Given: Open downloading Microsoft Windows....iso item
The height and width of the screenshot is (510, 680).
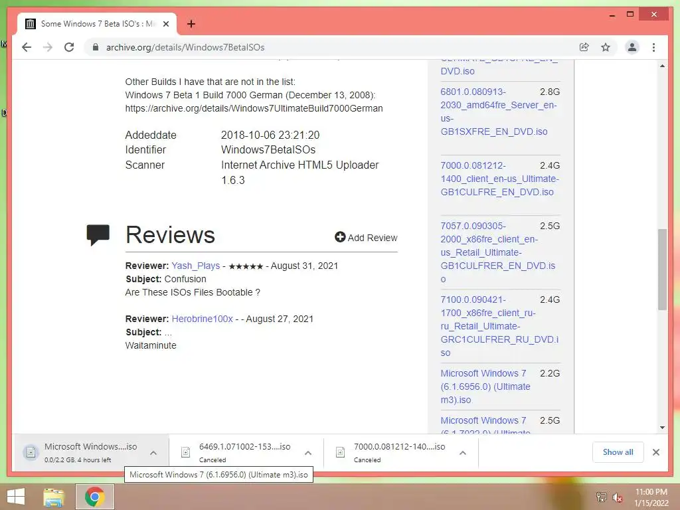Looking at the screenshot, I should coord(82,452).
